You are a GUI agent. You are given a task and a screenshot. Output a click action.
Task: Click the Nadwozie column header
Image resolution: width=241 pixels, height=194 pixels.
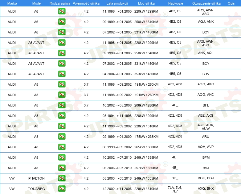pos(176,3)
